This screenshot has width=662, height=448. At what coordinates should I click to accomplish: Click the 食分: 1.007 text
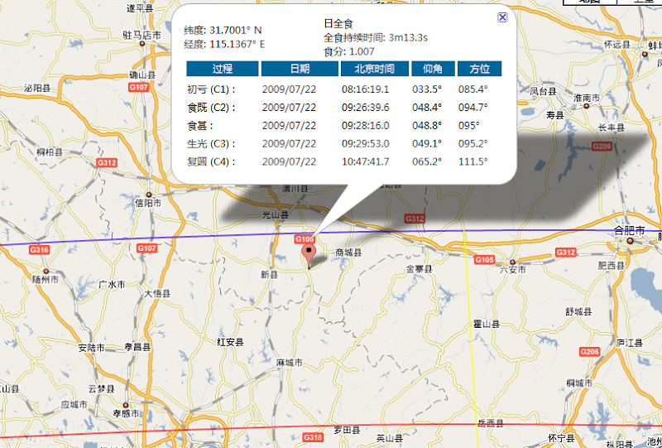(349, 52)
